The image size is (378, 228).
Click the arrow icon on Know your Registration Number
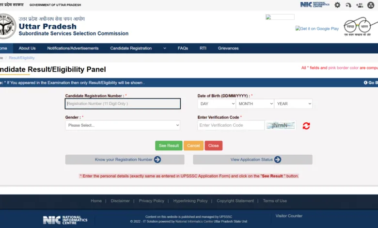coord(157,160)
